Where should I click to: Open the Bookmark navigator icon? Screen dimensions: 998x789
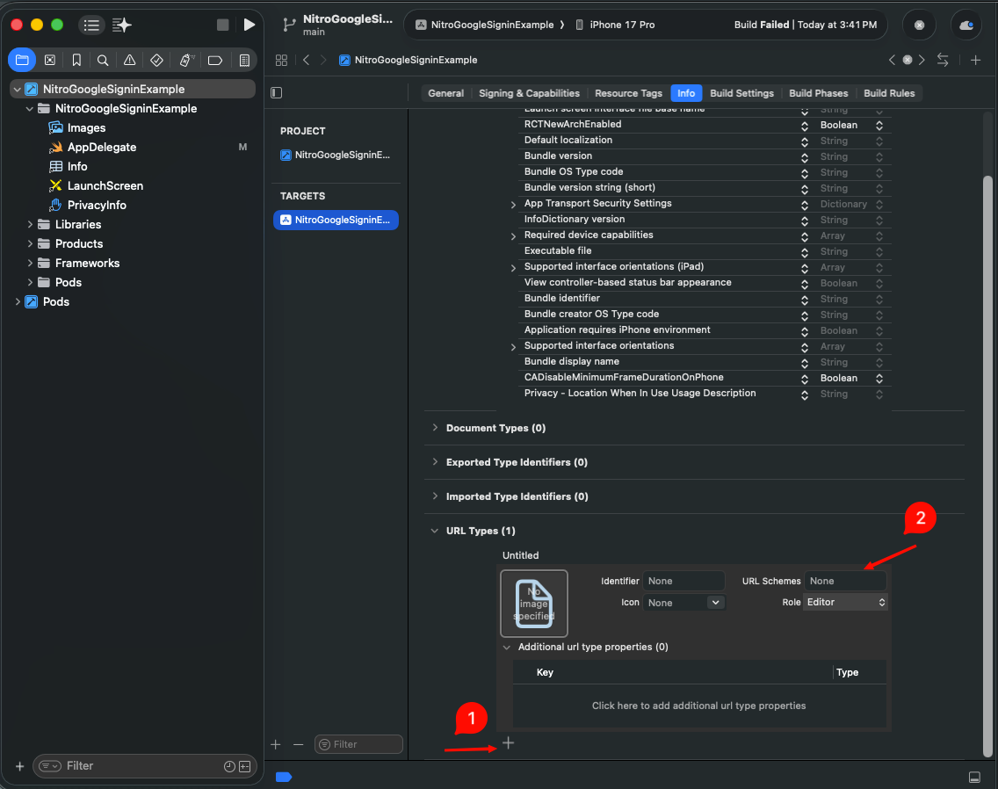[76, 60]
